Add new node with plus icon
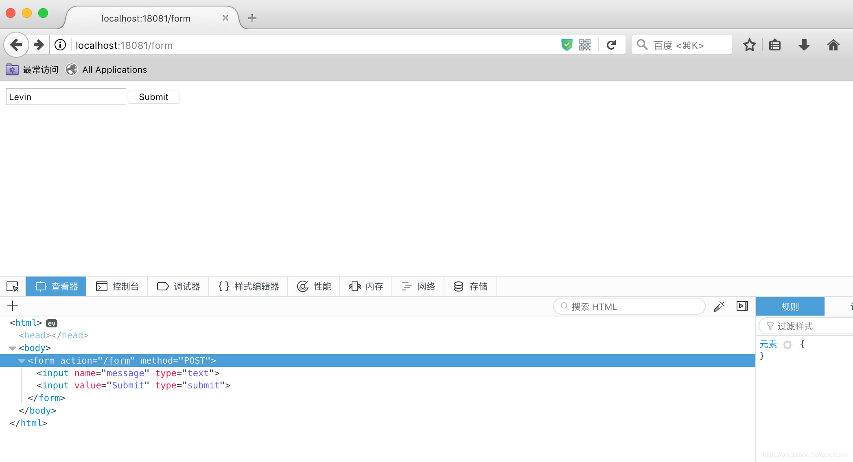The height and width of the screenshot is (462, 853). 13,306
